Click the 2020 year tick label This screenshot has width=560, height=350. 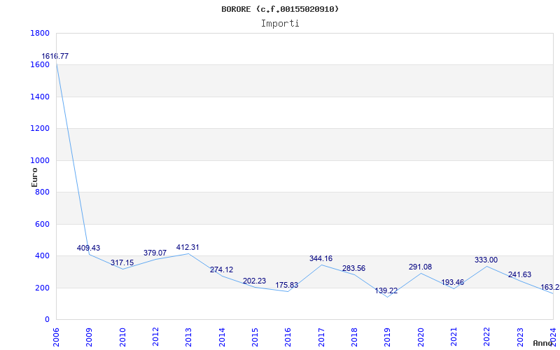[x=421, y=337]
